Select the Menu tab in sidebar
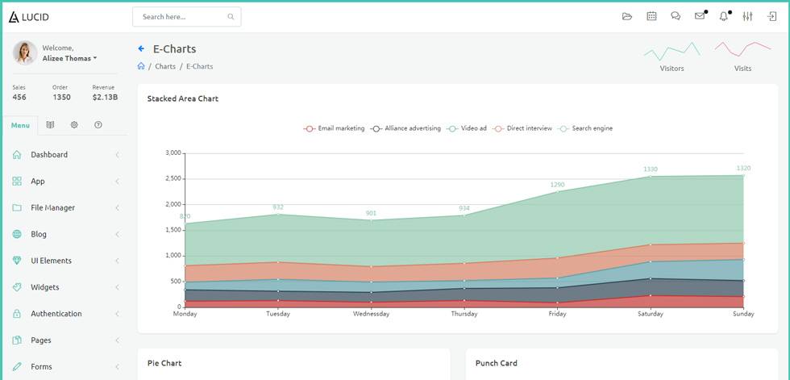The width and height of the screenshot is (790, 380). pos(20,126)
